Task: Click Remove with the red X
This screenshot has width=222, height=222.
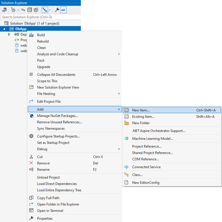Action: [x=75, y=163]
